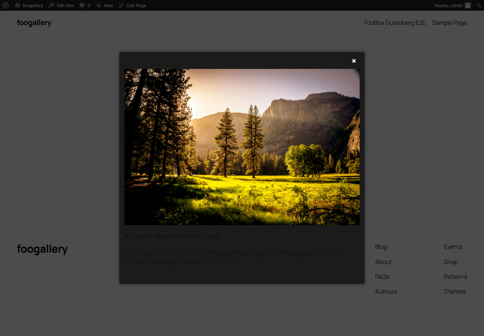Open the Themes footer link
The height and width of the screenshot is (336, 484).
coord(455,292)
